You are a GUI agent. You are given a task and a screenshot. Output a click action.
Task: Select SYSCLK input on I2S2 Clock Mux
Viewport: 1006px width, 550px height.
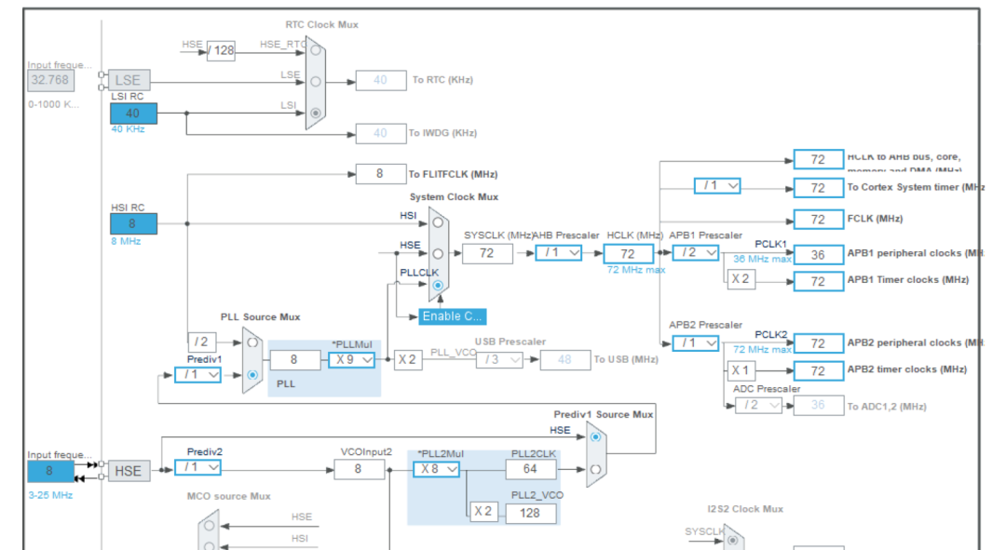[732, 541]
